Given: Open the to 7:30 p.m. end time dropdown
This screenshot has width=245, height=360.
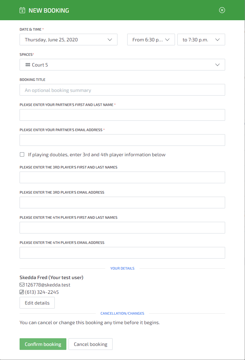Looking at the screenshot, I should tap(201, 40).
